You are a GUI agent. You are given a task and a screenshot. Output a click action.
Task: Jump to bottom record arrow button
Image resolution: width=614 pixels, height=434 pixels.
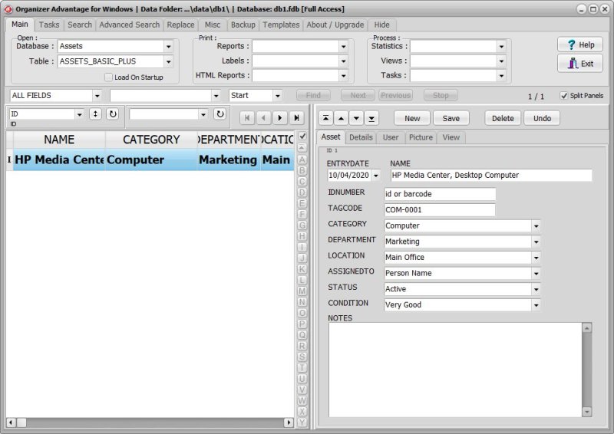(371, 118)
